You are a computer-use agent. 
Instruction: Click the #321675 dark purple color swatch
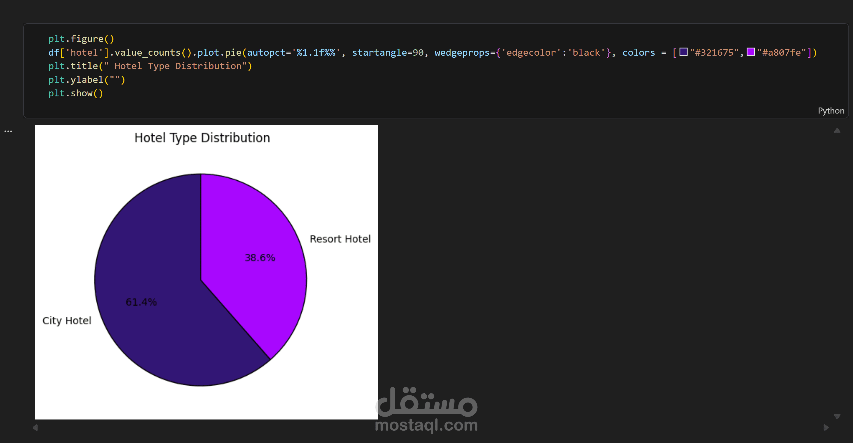tap(684, 52)
